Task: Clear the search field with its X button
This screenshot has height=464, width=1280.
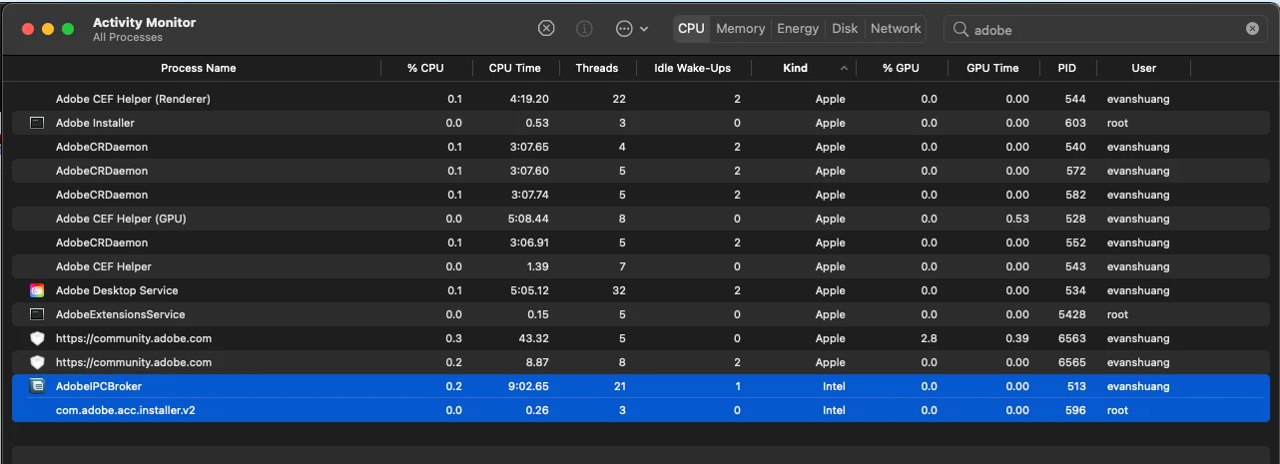Action: [x=1252, y=29]
